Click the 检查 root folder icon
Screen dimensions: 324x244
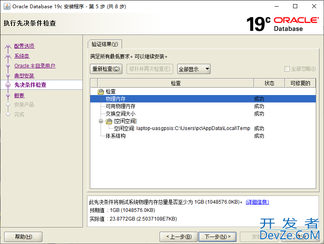coord(101,92)
